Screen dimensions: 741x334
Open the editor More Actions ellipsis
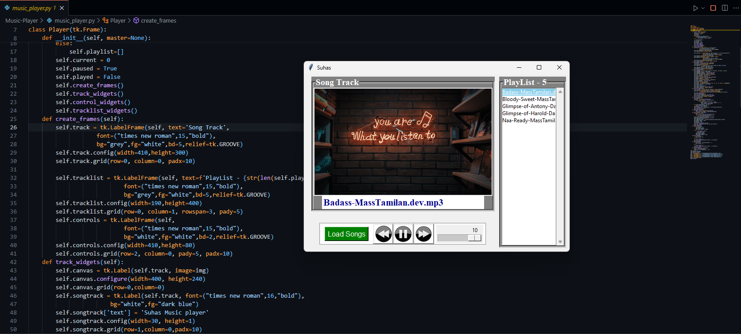[x=735, y=8]
